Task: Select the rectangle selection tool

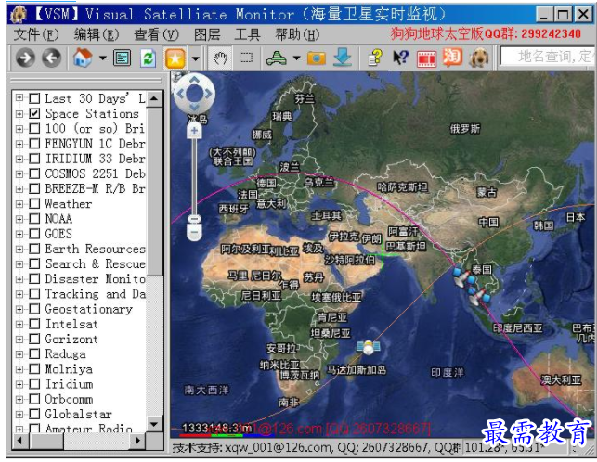Action: point(246,58)
